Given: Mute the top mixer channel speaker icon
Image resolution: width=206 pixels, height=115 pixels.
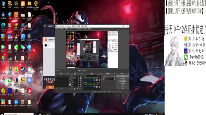Looking at the screenshot, I should pos(97,80).
